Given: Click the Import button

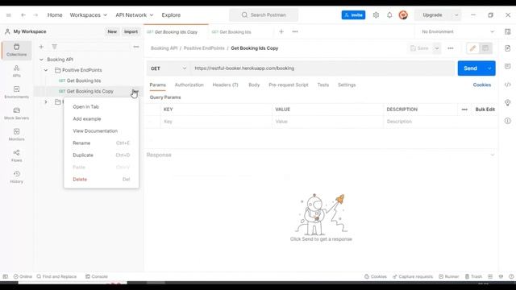Looking at the screenshot, I should pos(131,31).
